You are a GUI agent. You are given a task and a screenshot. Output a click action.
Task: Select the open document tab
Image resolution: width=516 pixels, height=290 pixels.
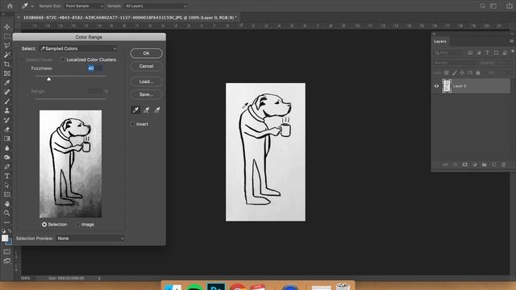click(x=130, y=18)
